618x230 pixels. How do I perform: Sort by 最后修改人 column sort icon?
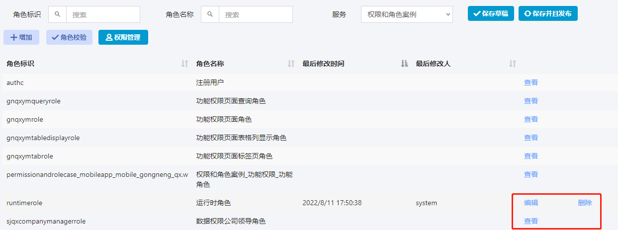click(x=513, y=64)
